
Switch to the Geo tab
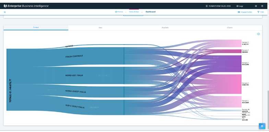(x=101, y=27)
